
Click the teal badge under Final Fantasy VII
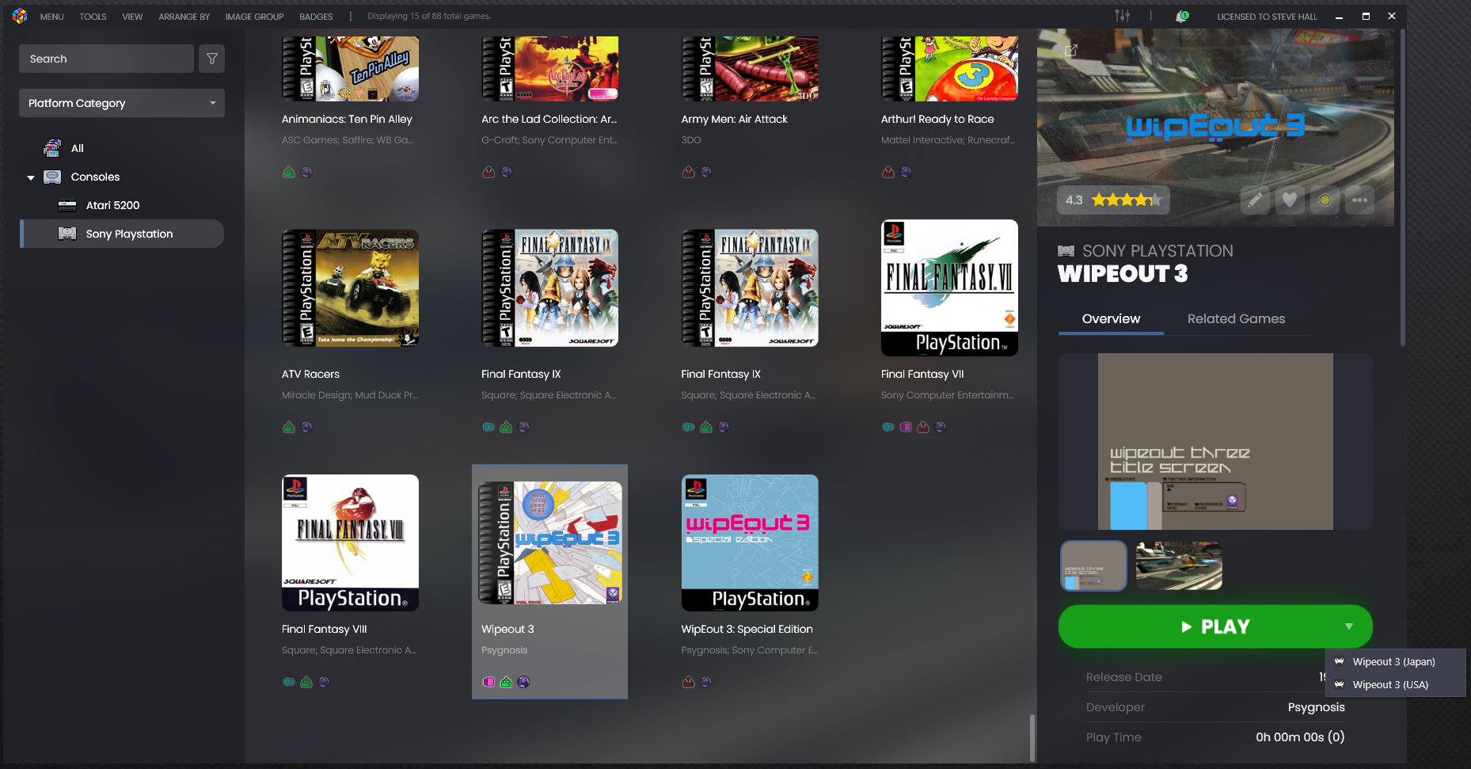pyautogui.click(x=888, y=427)
